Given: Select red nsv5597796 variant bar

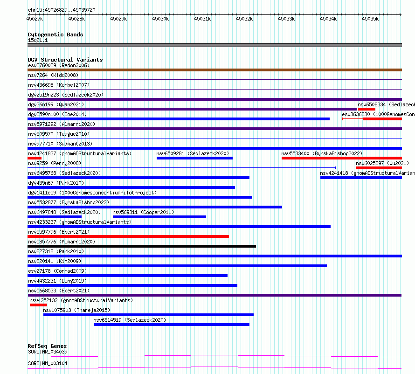Looking at the screenshot, I should pos(128,236).
